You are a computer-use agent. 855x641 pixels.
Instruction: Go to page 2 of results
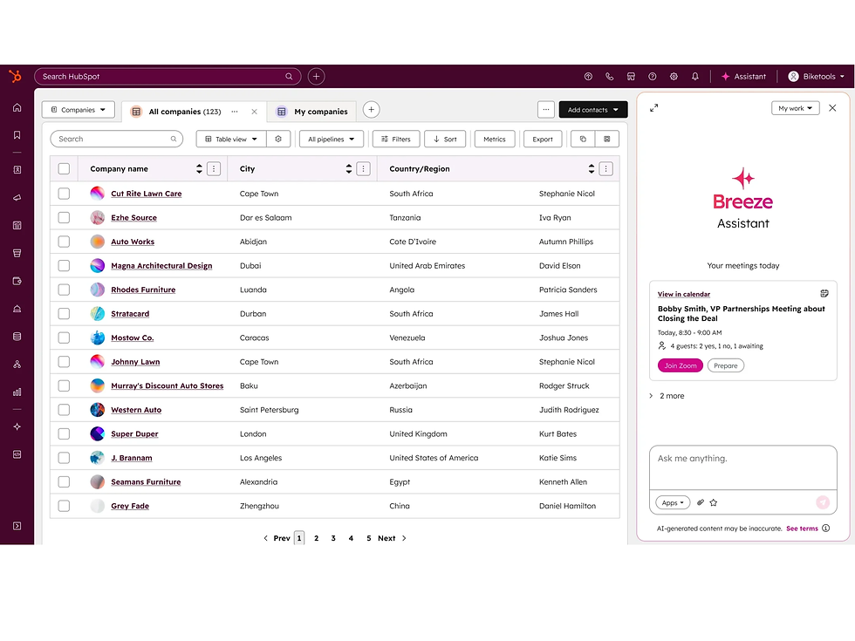coord(316,538)
